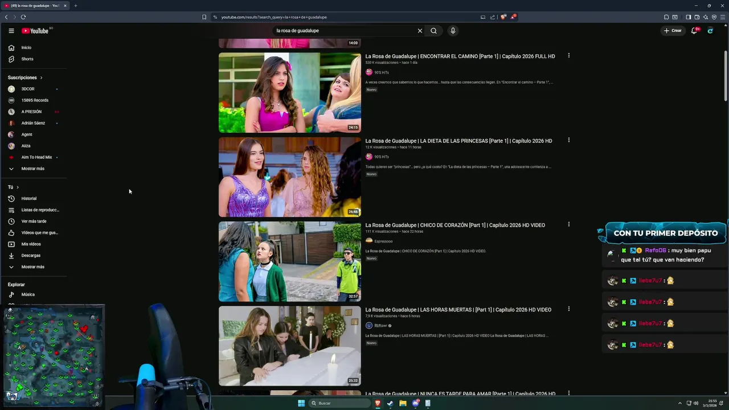
Task: Click LAS HORAS MUERTAS video title
Action: tap(458, 310)
